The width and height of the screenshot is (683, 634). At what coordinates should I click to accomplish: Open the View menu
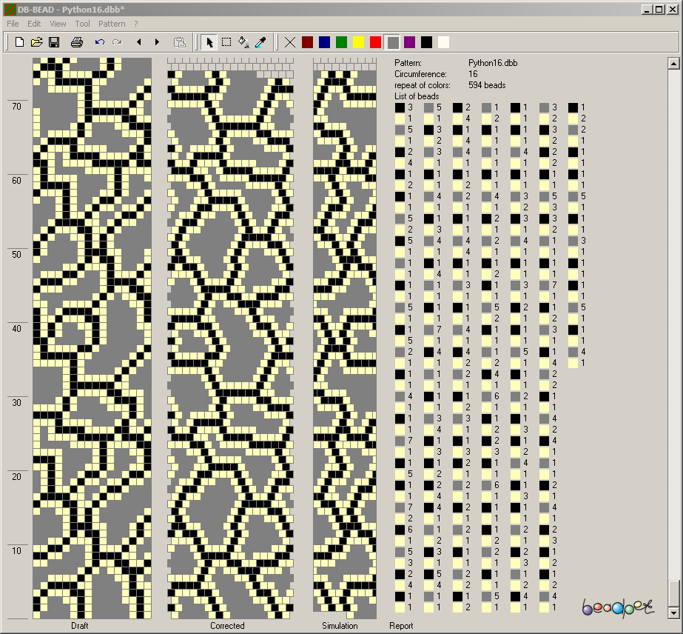pos(58,24)
